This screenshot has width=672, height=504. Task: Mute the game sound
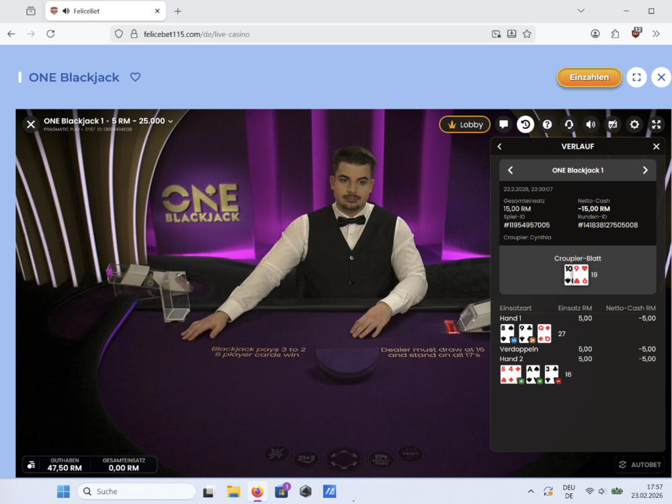tap(591, 124)
